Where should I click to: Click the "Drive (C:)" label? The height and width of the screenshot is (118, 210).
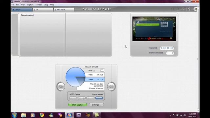[92, 70]
